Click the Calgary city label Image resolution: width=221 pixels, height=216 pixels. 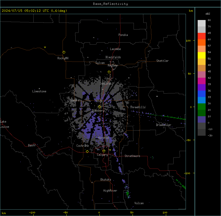pyautogui.click(x=102, y=155)
